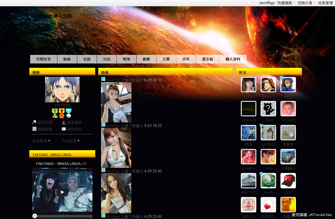The width and height of the screenshot is (335, 219).
Task: Click feed icon of first 6-23 16:55 upload
Action: [103, 79]
